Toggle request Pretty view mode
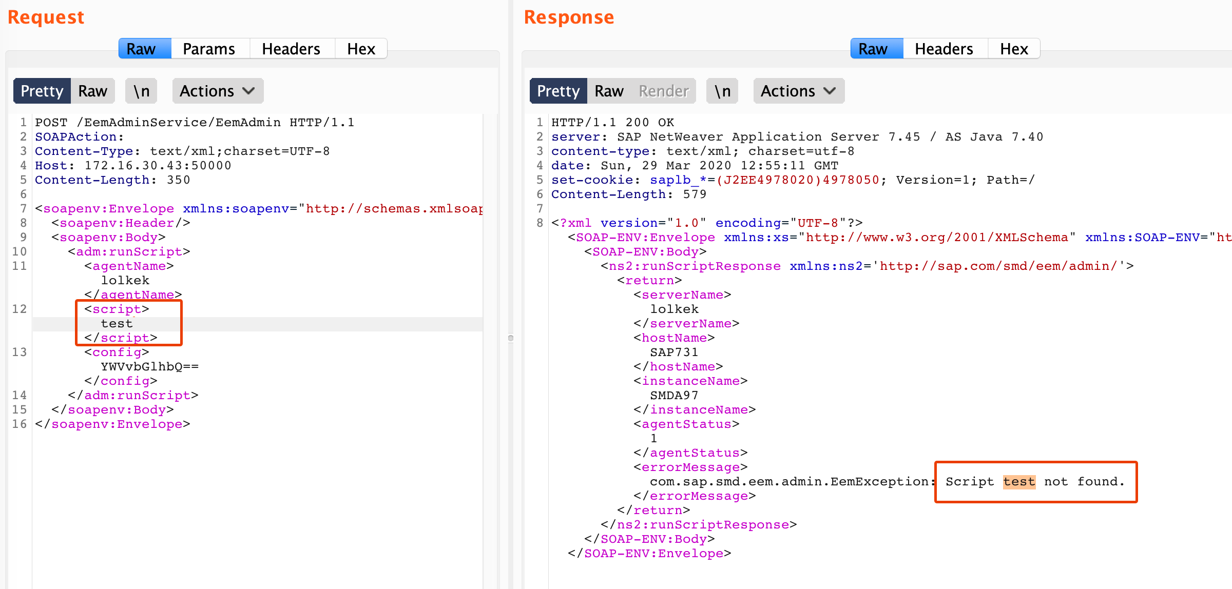 click(42, 91)
